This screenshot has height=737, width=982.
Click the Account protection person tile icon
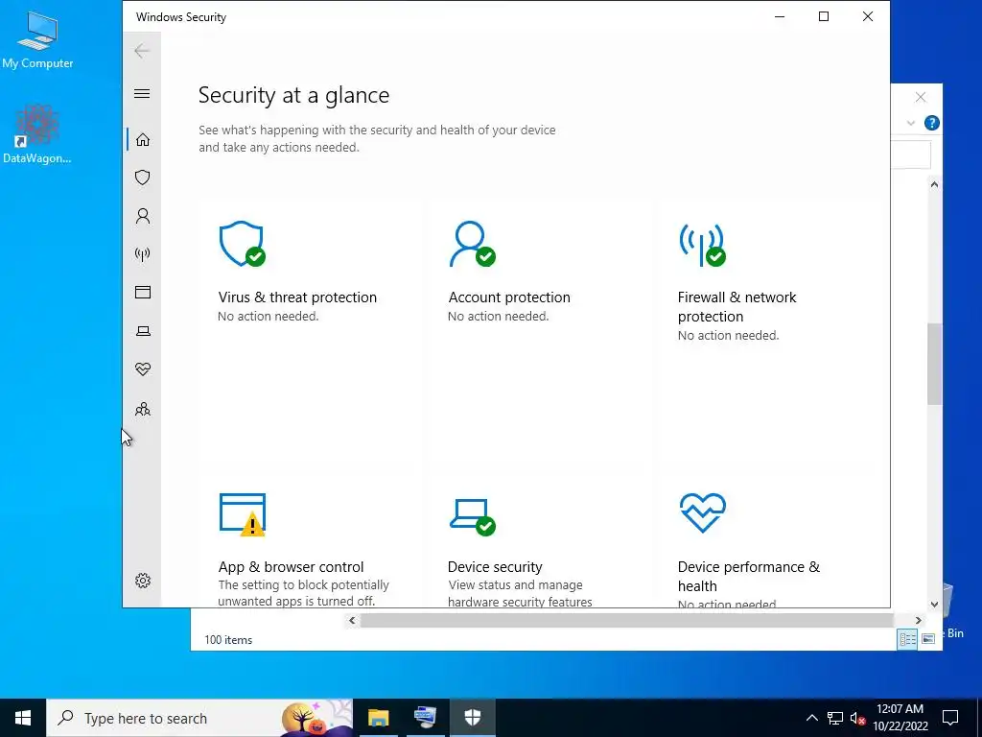472,244
